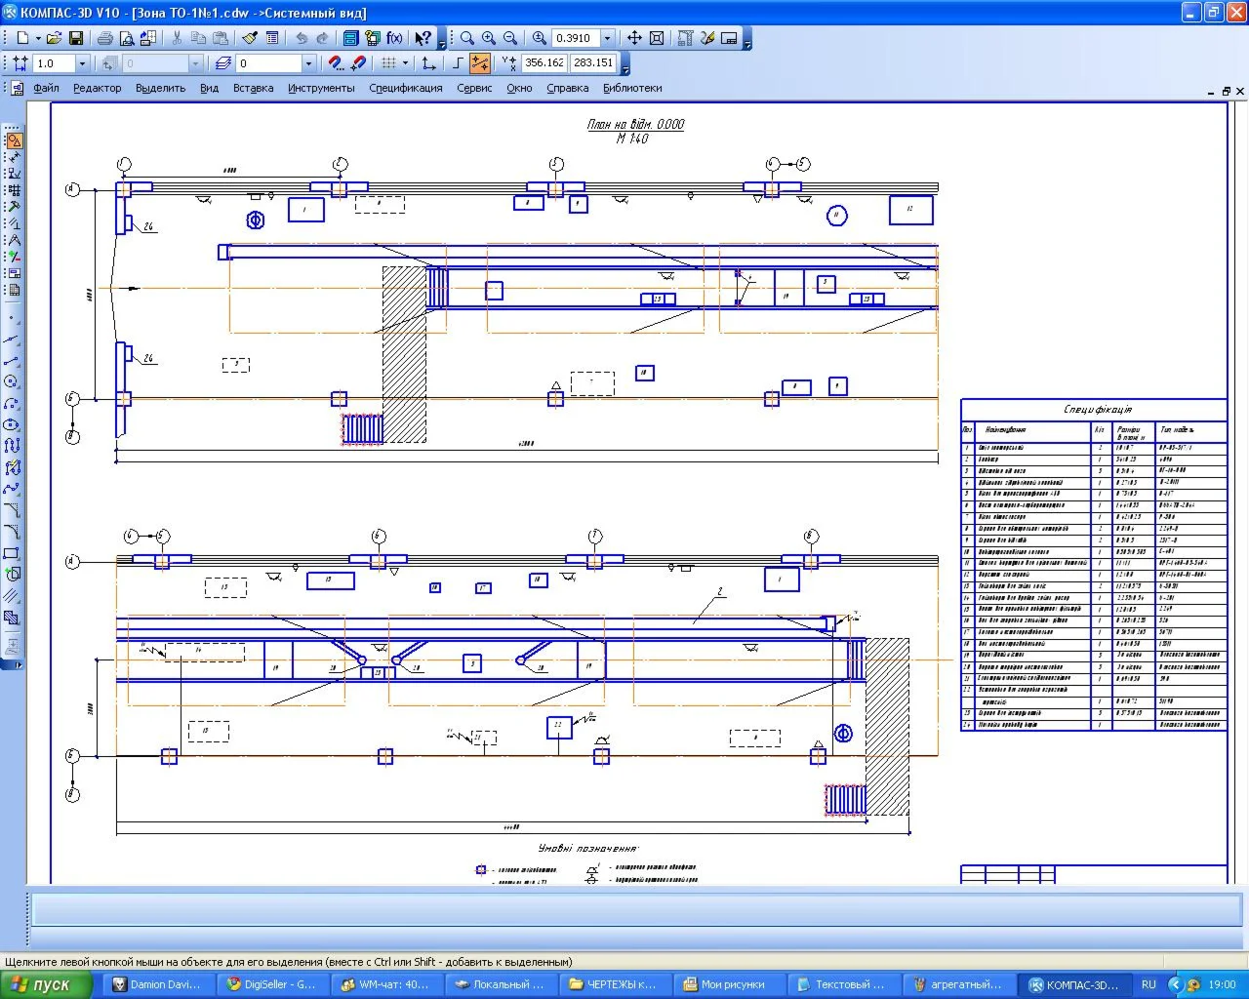Image resolution: width=1249 pixels, height=999 pixels.
Task: Toggle orthogonal drawing mode
Action: point(458,63)
